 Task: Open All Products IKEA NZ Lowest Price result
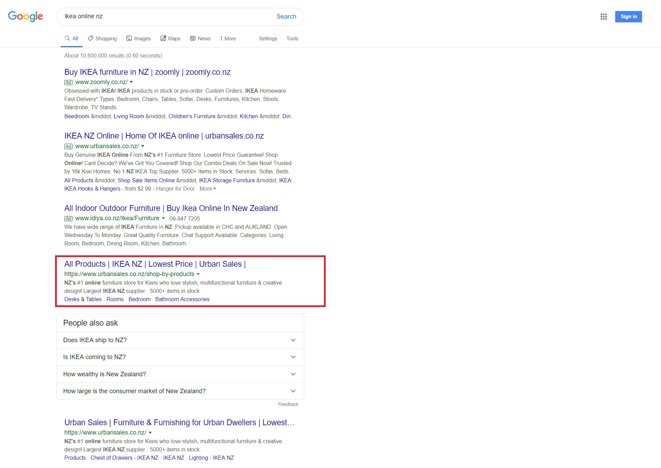[155, 264]
